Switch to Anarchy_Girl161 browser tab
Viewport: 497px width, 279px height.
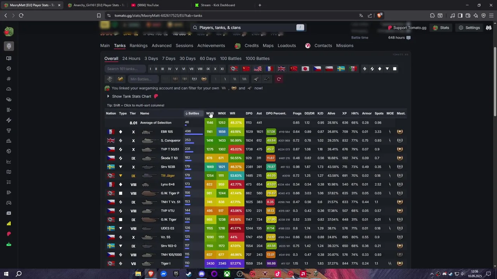click(96, 5)
